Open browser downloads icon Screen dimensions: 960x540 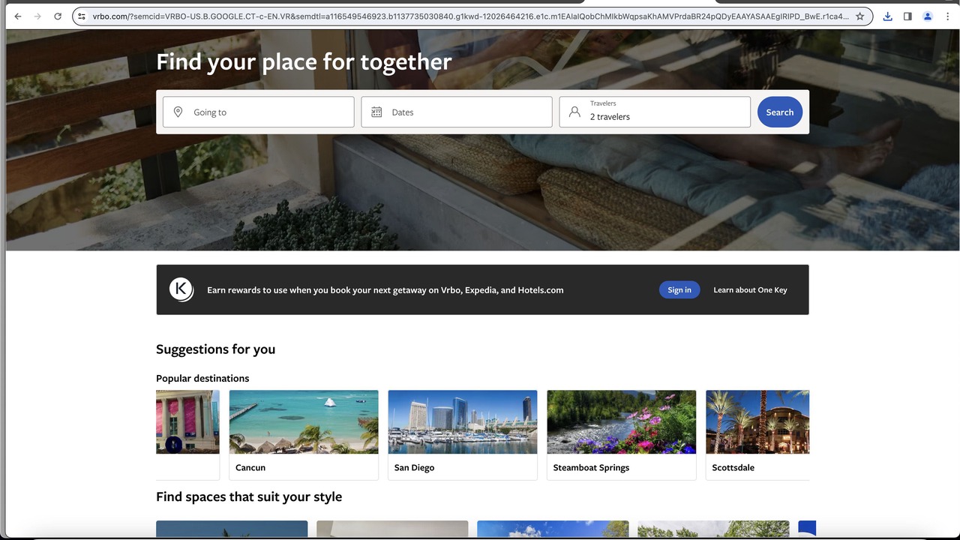pyautogui.click(x=887, y=16)
